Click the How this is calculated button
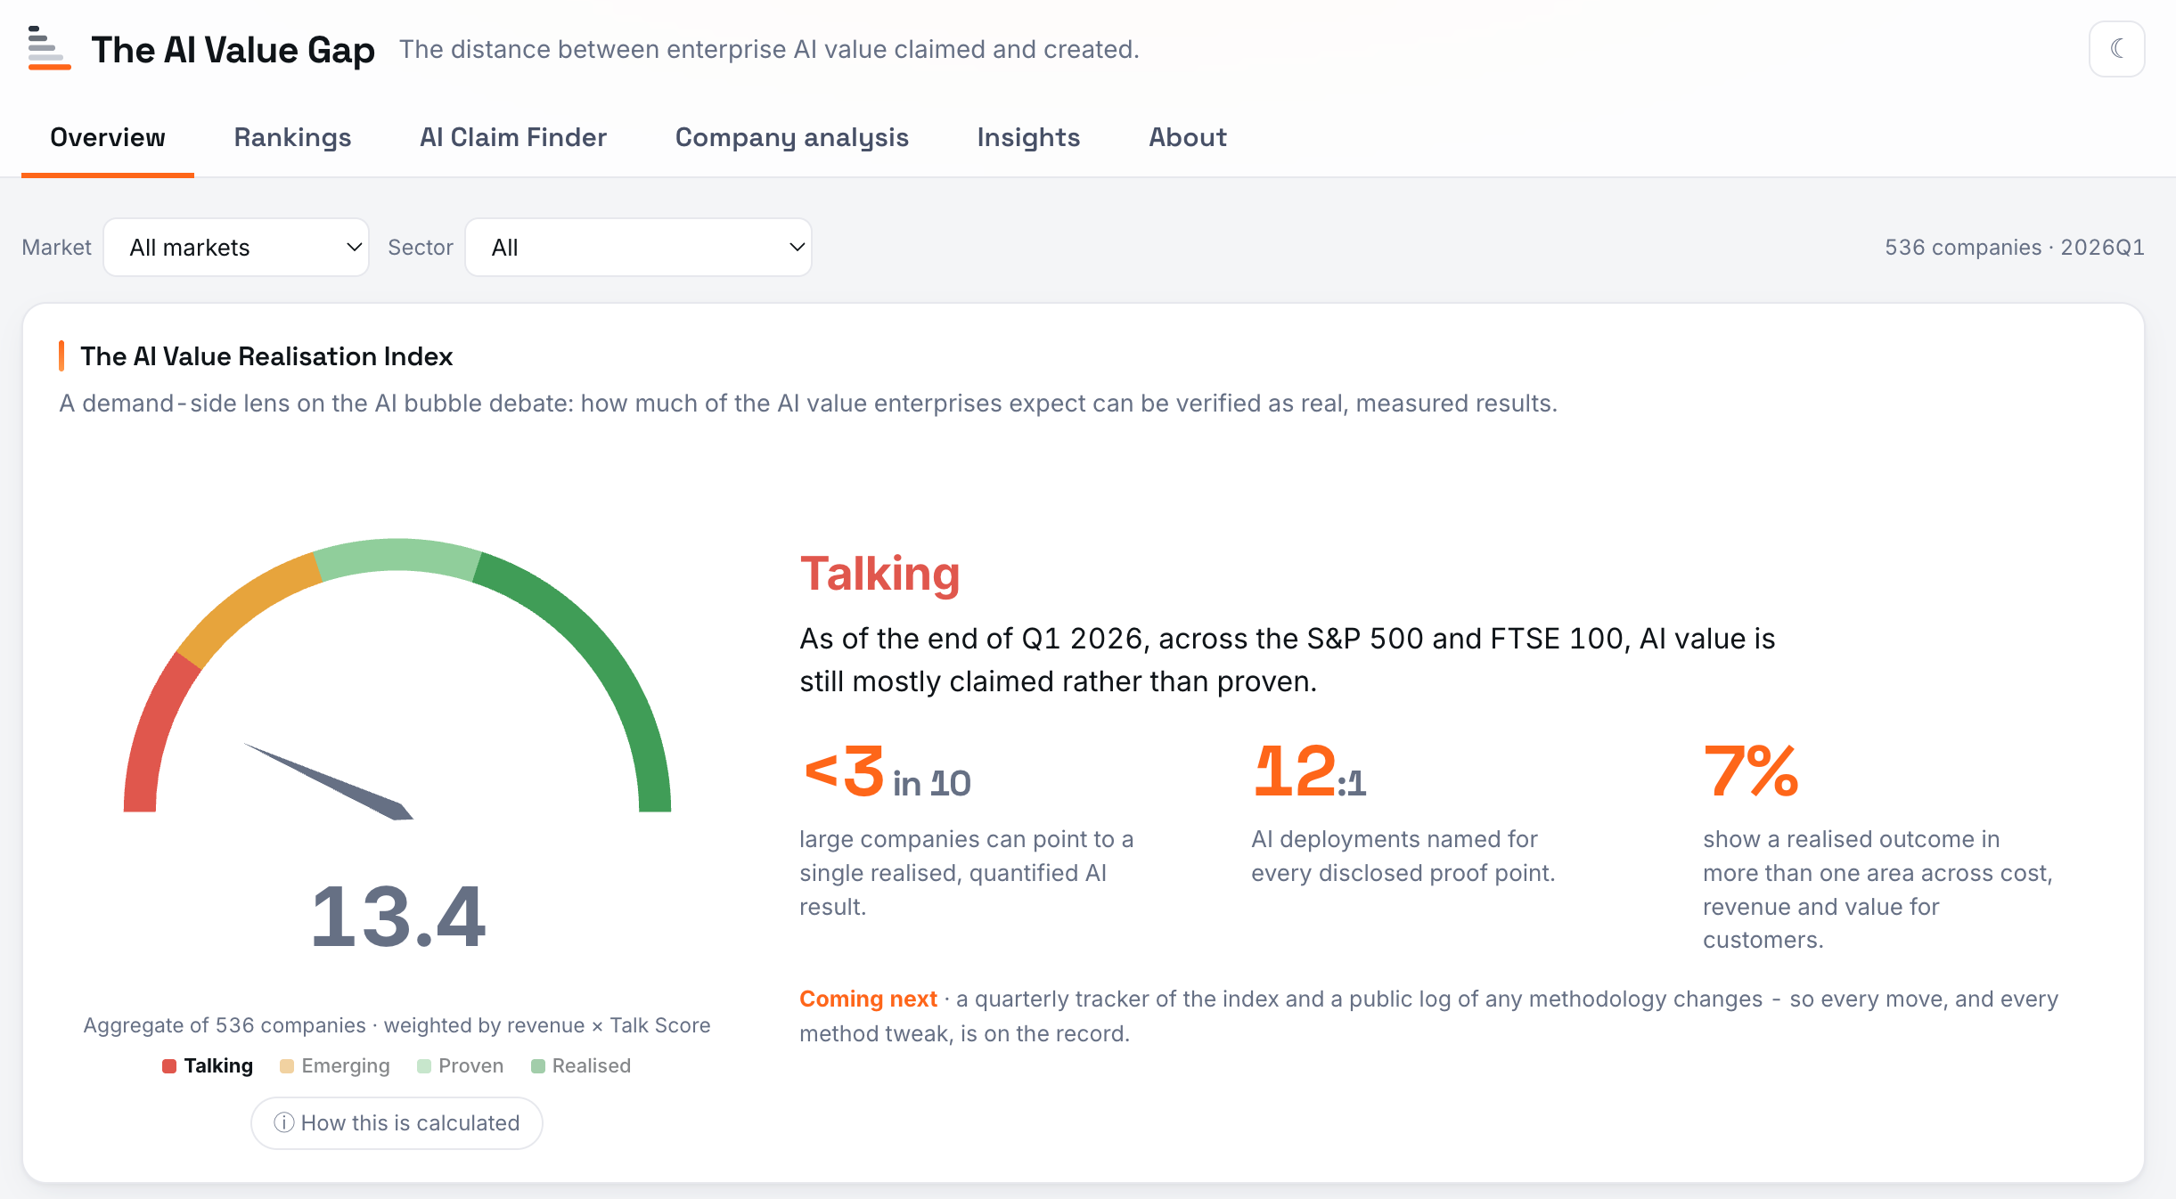The height and width of the screenshot is (1199, 2176). 397,1122
